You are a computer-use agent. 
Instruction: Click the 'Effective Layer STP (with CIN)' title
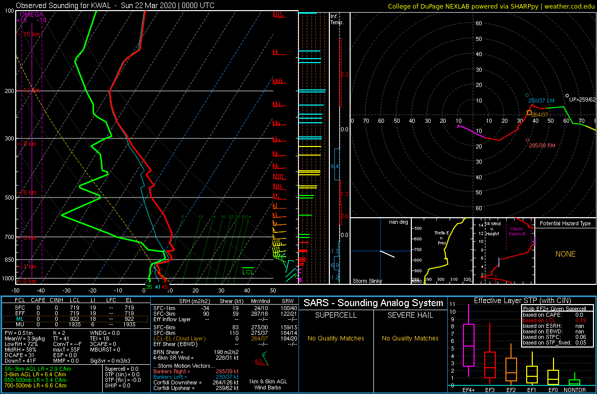click(522, 301)
